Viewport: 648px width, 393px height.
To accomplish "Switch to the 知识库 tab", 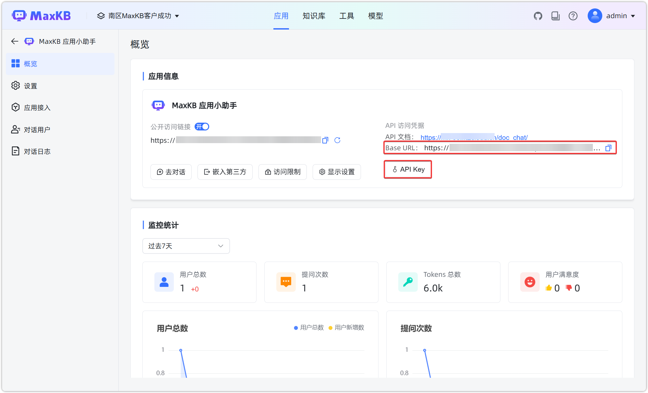I will pyautogui.click(x=313, y=16).
